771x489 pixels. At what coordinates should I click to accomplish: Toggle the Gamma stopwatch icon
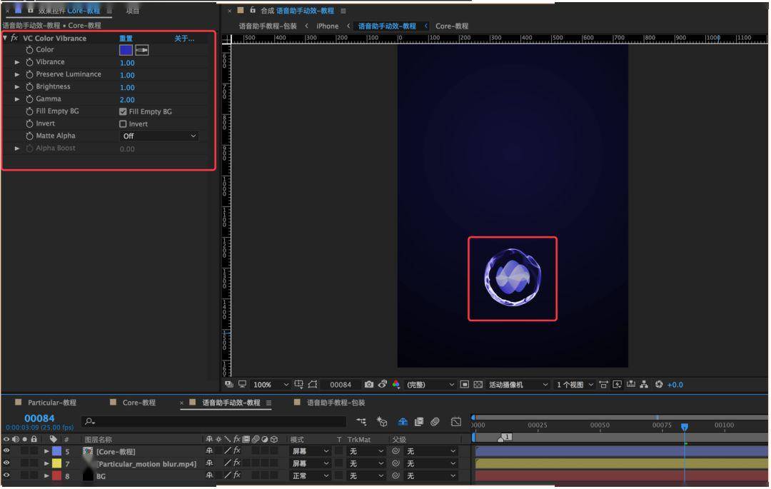click(x=29, y=99)
